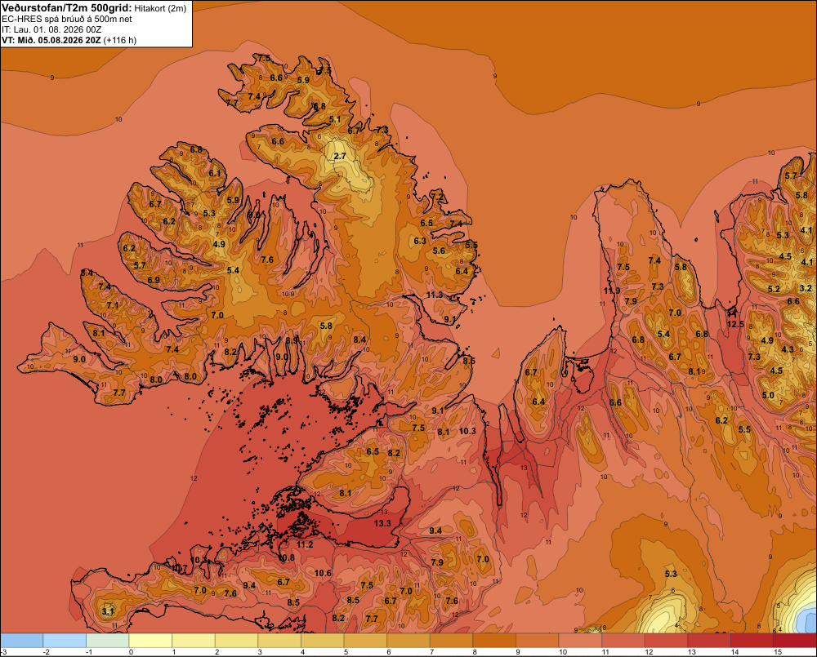The width and height of the screenshot is (817, 657).
Task: Click the legend swatch between 4 and 5
Action: tap(323, 641)
